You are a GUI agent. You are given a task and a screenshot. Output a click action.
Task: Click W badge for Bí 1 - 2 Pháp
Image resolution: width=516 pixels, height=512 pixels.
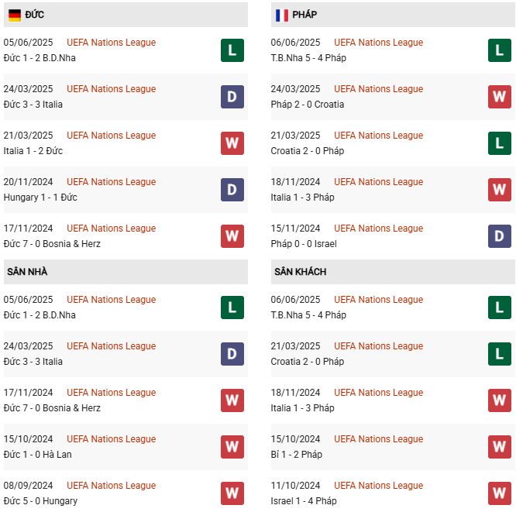point(500,447)
